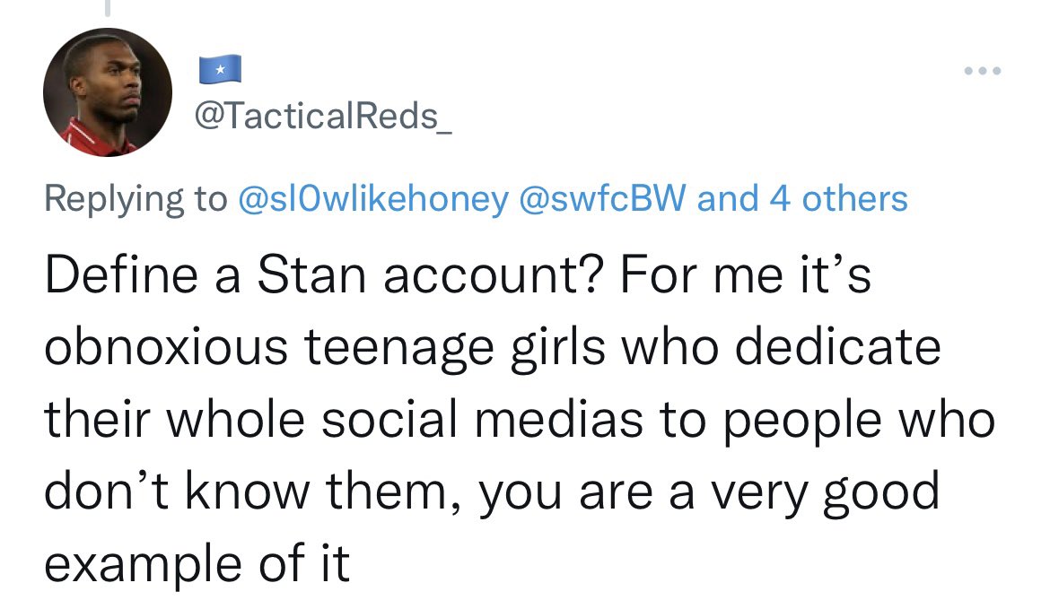Click the last tweet line "example of it"
The image size is (1050, 609).
pos(197,563)
